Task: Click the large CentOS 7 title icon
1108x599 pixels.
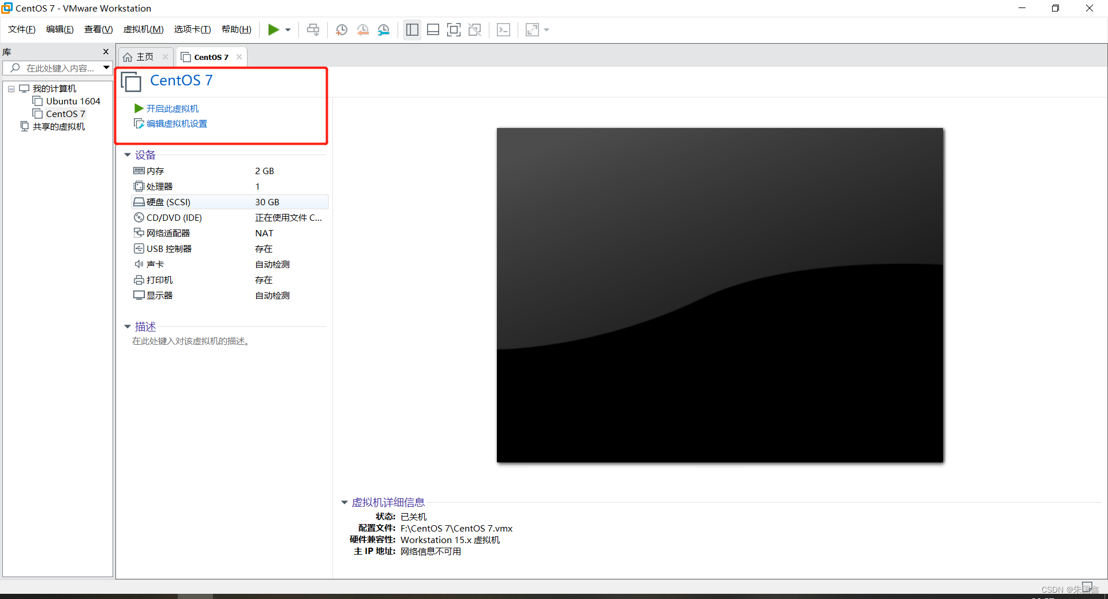Action: (131, 81)
